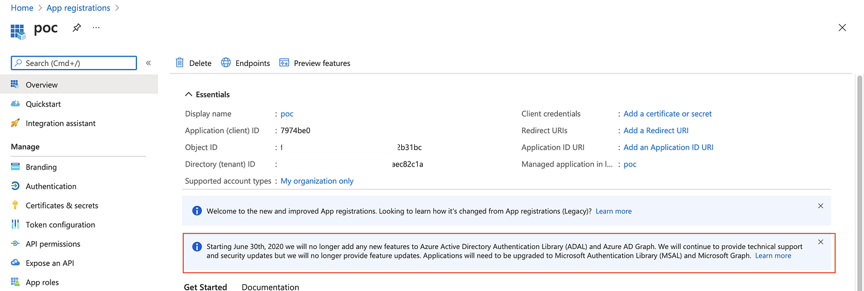Click the Preview features toolbar button
The height and width of the screenshot is (291, 864).
(315, 63)
